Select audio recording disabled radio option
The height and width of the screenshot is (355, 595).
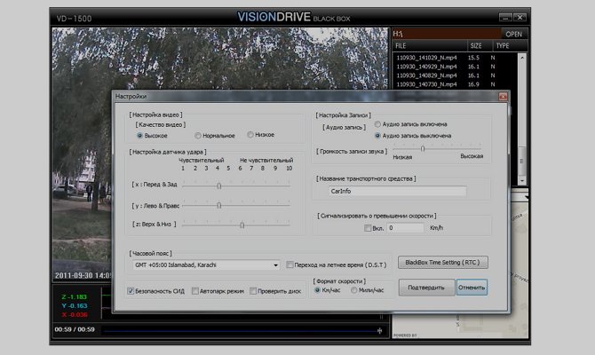point(377,136)
